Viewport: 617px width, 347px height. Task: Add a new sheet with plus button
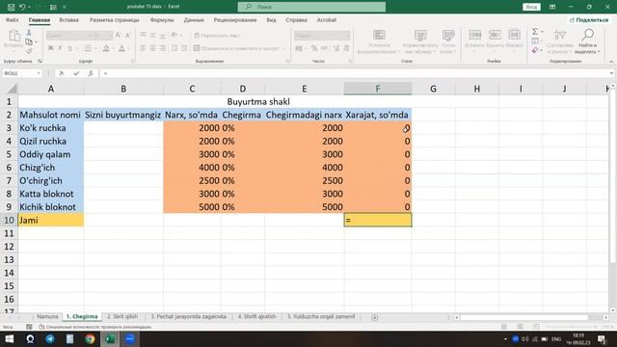click(x=374, y=317)
